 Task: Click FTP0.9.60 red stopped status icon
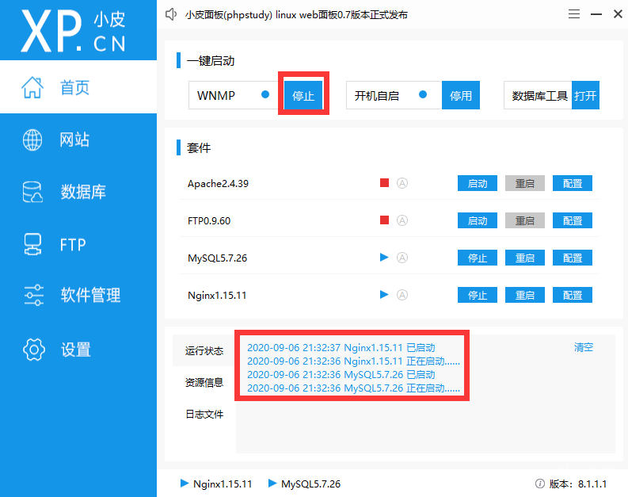[x=385, y=220]
